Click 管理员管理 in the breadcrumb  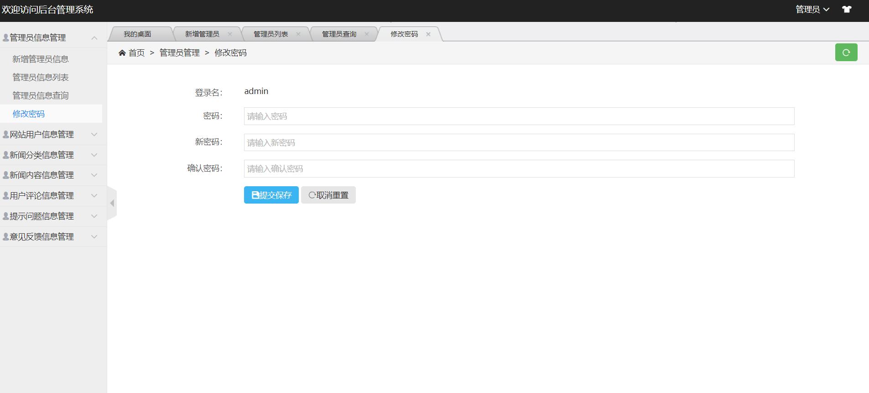click(180, 53)
